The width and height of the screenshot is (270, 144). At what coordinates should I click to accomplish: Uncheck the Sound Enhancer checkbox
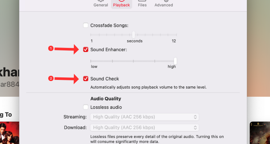pyautogui.click(x=86, y=49)
